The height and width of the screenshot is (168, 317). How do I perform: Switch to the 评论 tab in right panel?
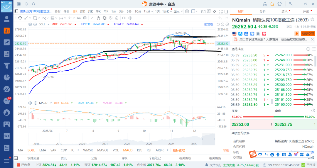click(306, 11)
